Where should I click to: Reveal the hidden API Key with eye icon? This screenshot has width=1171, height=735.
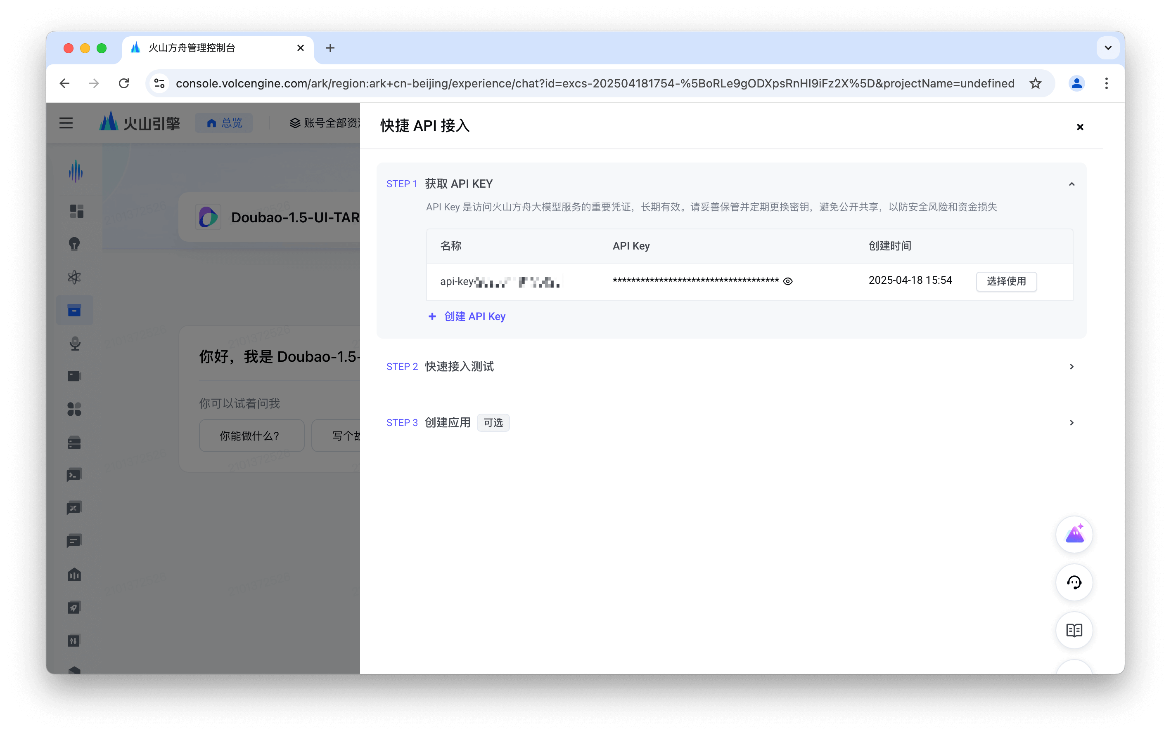pyautogui.click(x=788, y=281)
